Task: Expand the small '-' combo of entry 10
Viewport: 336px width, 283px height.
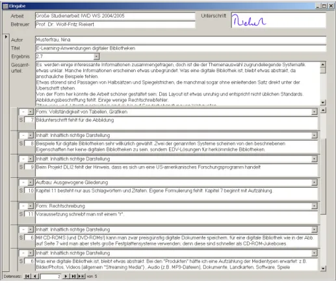Action: 31,182
